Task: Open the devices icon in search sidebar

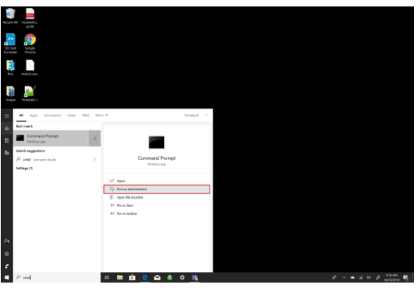Action: 7,153
